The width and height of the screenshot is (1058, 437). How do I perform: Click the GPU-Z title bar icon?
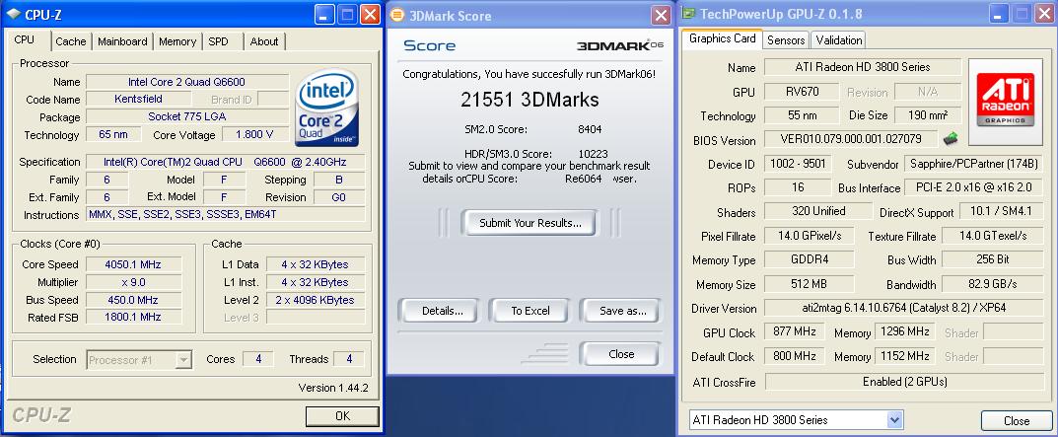pos(687,14)
